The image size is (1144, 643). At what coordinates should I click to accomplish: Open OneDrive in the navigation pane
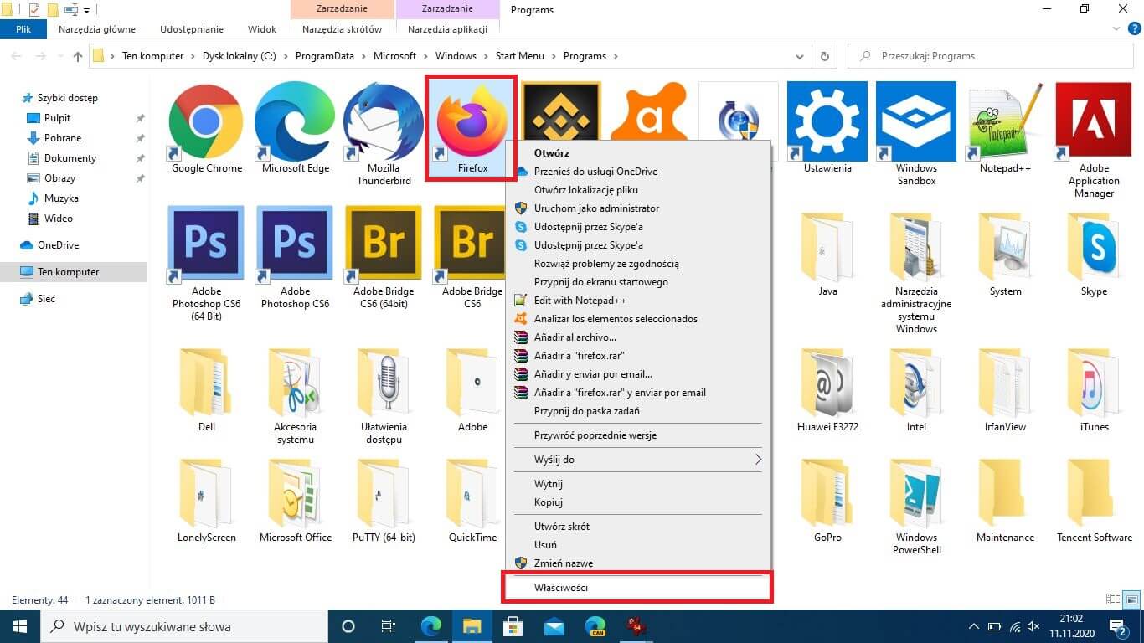click(x=58, y=245)
